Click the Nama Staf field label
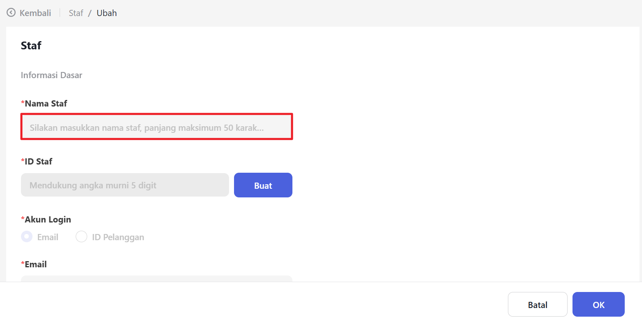 coord(46,103)
